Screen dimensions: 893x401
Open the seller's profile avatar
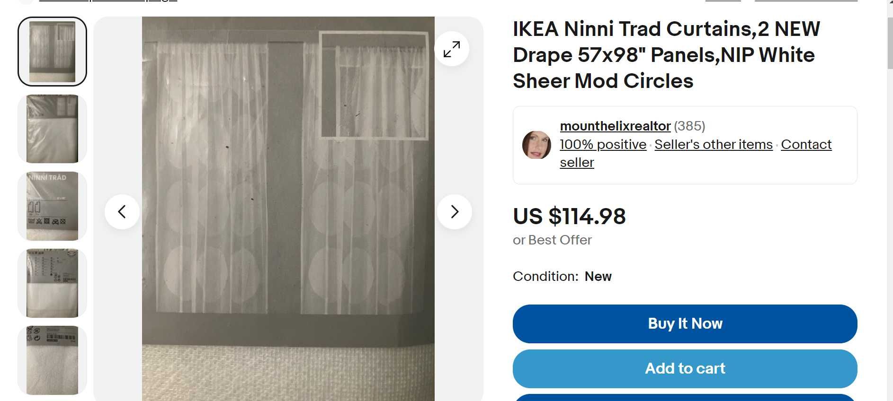click(536, 145)
